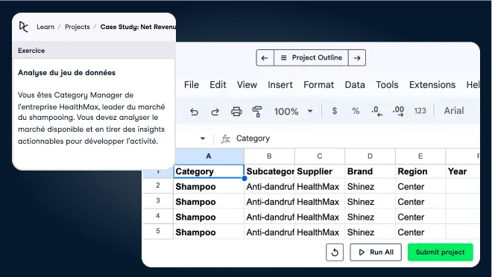Viewport: 492px width, 277px height.
Task: Select the Center cell in row 2
Action: (420, 186)
